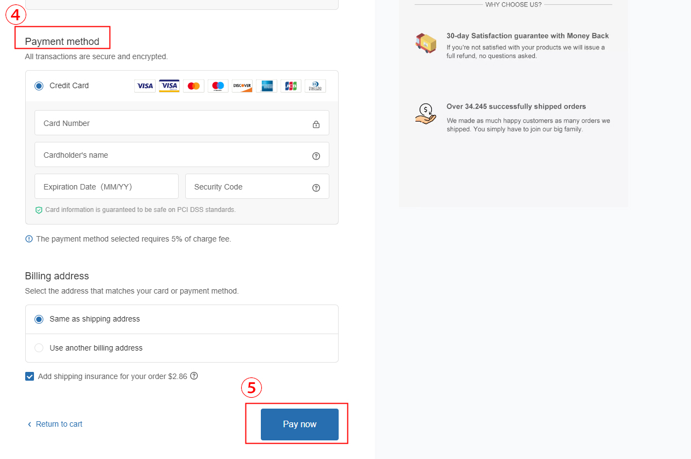The height and width of the screenshot is (459, 691).
Task: Click the Expiration Date (MM/YY) field
Action: (106, 187)
